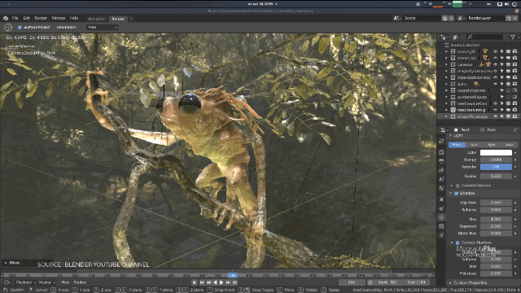Set light type to Area
The image size is (521, 293).
509,145
